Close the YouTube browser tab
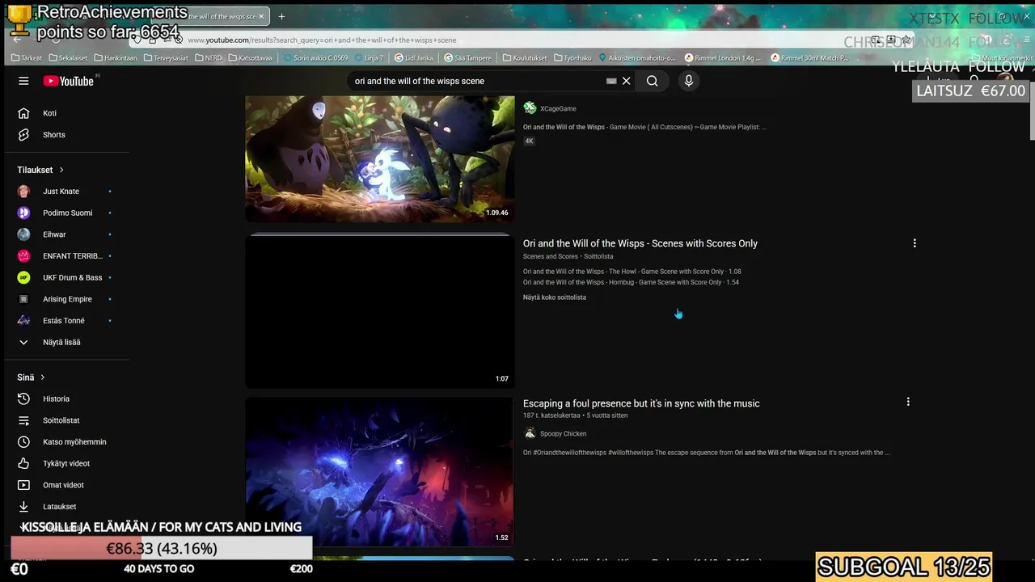This screenshot has width=1035, height=582. point(261,16)
